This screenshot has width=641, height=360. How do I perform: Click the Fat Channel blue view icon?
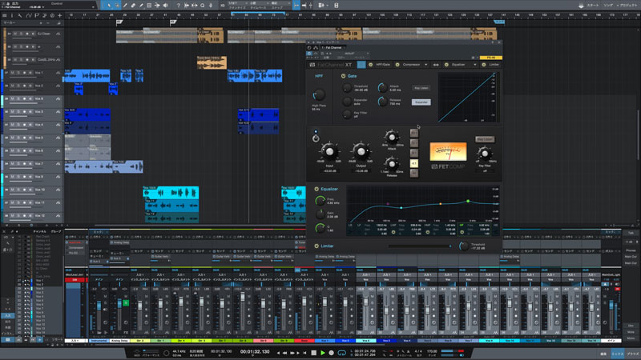(x=361, y=65)
